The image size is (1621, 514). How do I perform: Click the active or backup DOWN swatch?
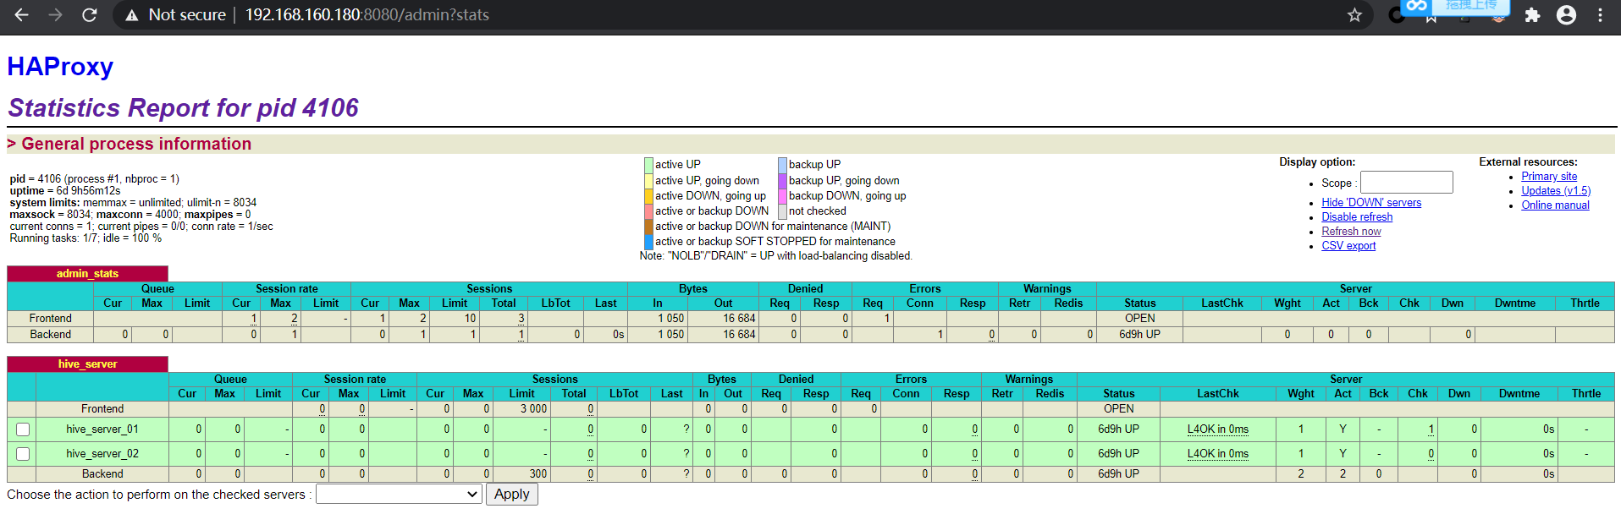pyautogui.click(x=648, y=211)
